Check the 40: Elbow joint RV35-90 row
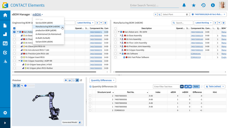The width and height of the screenshot is (228, 128). click(x=14, y=47)
